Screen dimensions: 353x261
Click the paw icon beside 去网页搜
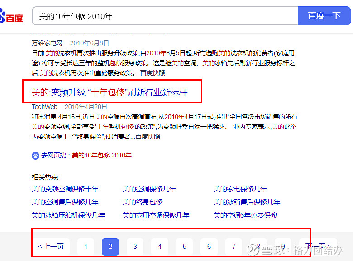[35, 156]
